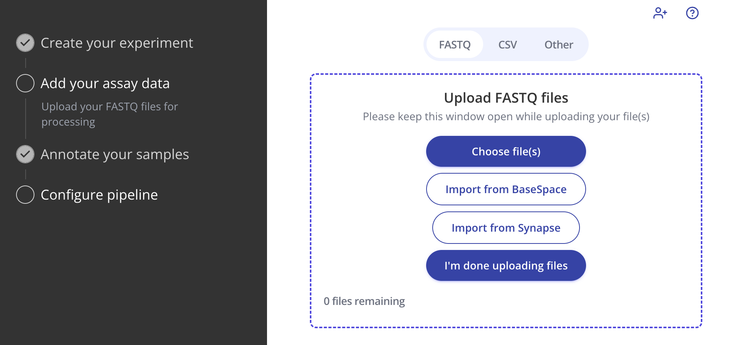Click the Choose file(s) button
The width and height of the screenshot is (736, 345).
506,152
